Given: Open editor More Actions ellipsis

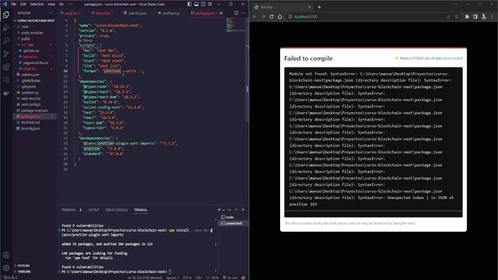Looking at the screenshot, I should coord(244,13).
